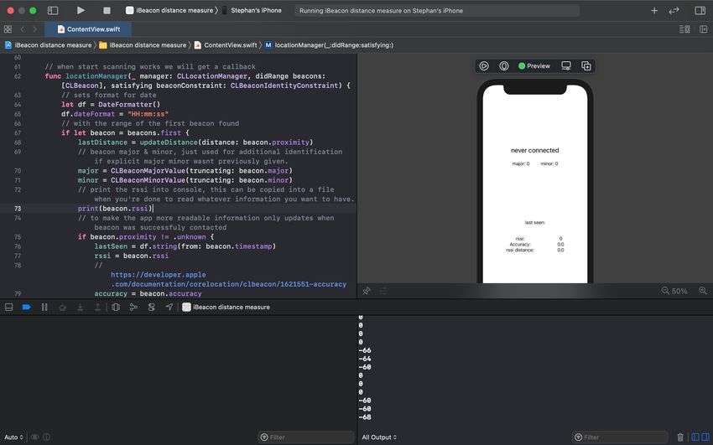The image size is (713, 445).
Task: Open the Apple developer documentation URL
Action: tap(228, 279)
